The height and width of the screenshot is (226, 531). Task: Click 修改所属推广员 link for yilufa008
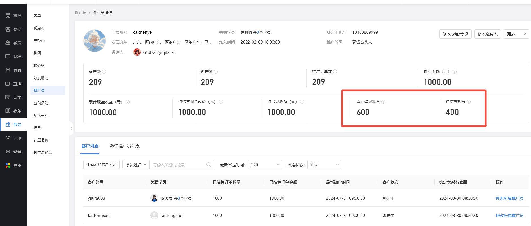509,198
